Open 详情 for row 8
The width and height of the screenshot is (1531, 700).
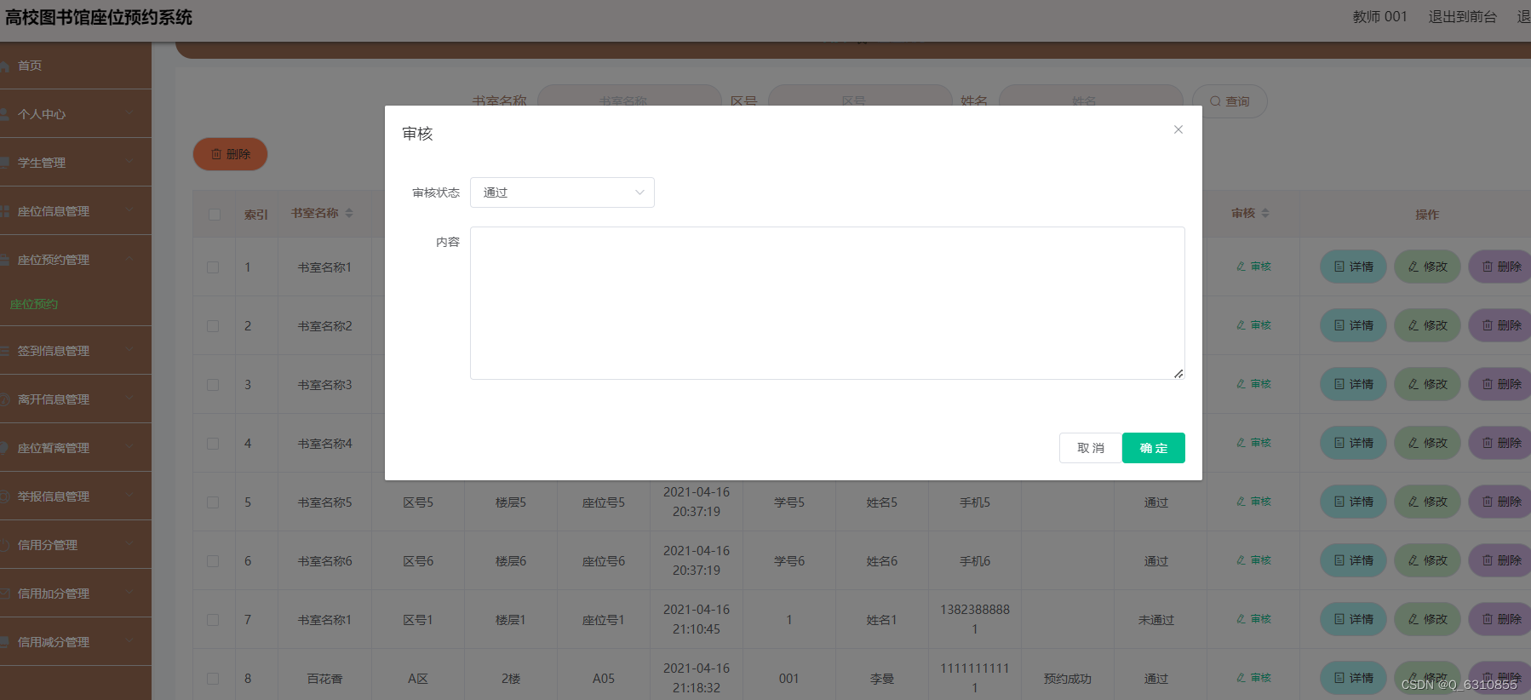point(1353,678)
